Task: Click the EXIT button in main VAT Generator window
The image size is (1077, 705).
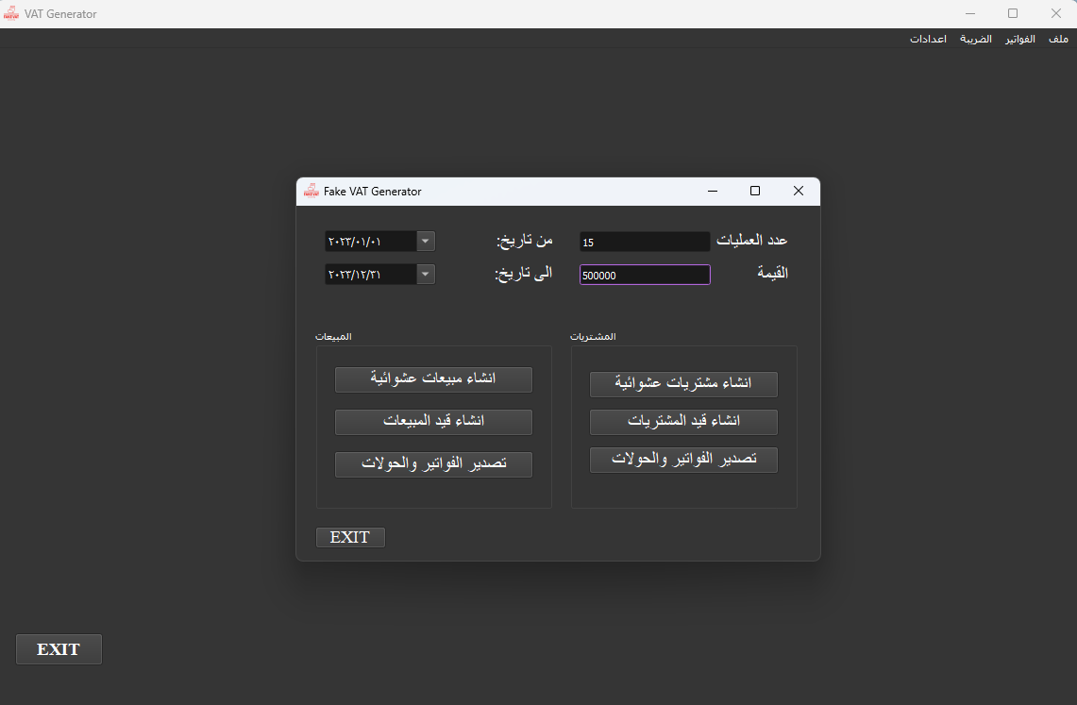Action: pos(59,649)
